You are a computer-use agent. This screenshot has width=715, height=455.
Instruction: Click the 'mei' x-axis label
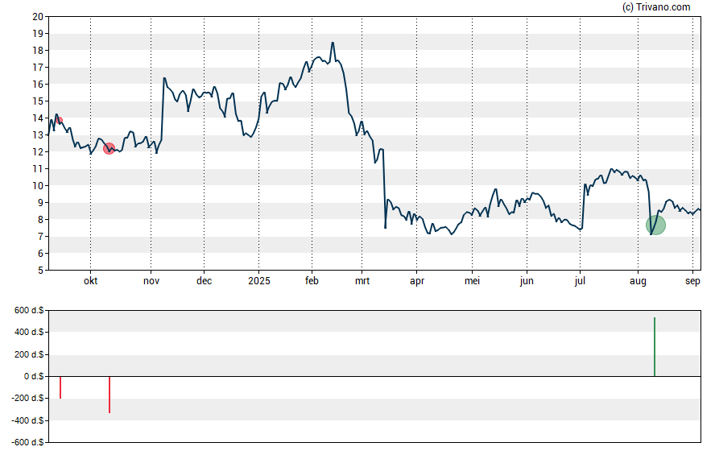(x=472, y=281)
